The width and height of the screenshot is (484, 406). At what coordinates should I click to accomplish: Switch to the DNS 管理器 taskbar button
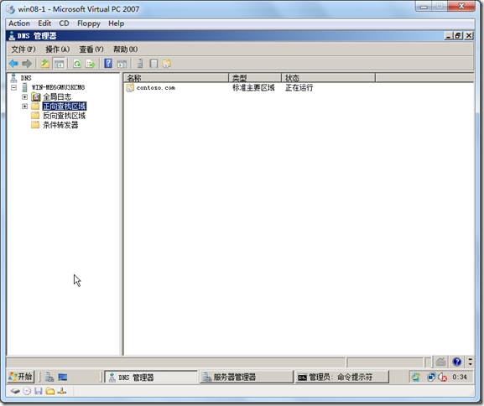pos(151,377)
